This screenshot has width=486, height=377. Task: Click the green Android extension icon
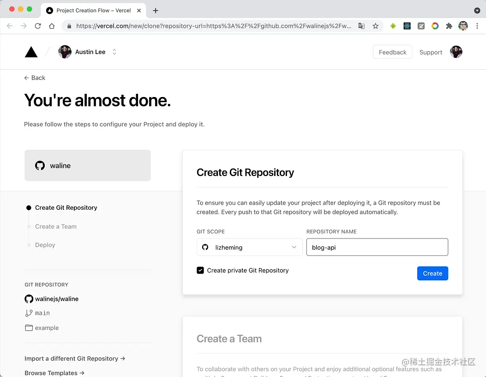click(x=393, y=26)
